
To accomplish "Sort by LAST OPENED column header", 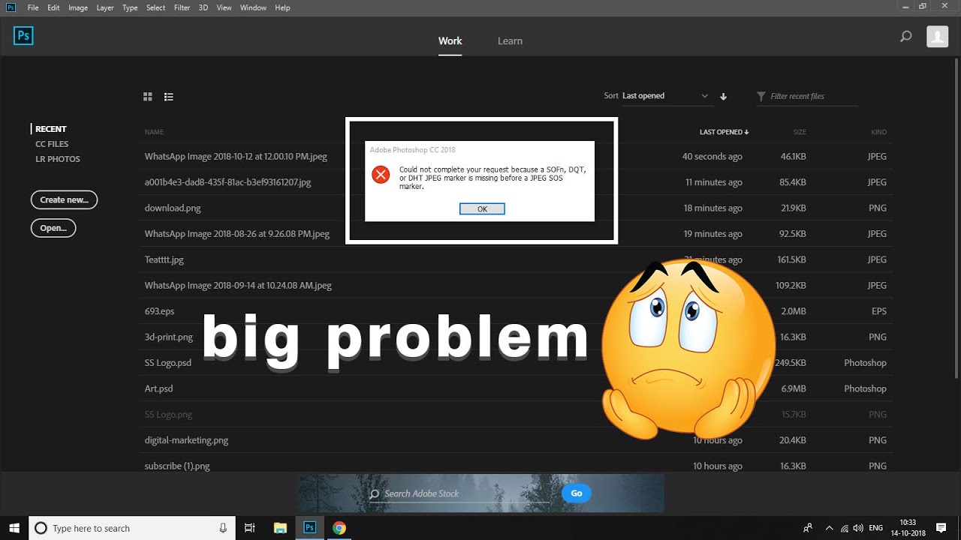I will [x=724, y=132].
